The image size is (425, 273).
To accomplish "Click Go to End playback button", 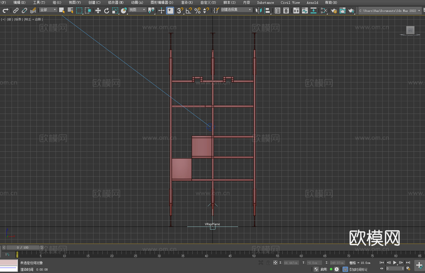I will click(x=408, y=263).
